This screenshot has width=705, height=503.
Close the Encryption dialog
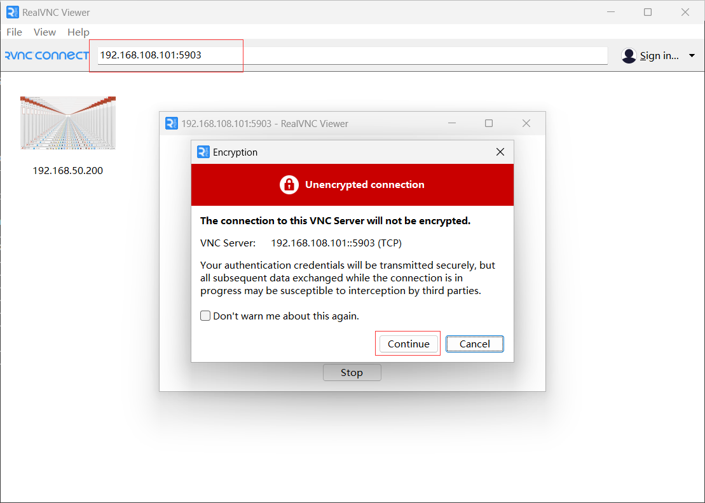point(500,152)
